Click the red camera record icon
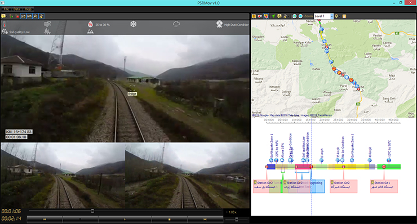Viewport: 417px width, 224px height. point(260,16)
